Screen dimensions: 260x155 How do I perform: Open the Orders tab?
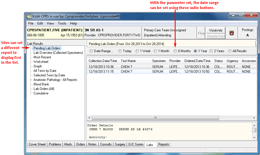[x=80, y=144]
